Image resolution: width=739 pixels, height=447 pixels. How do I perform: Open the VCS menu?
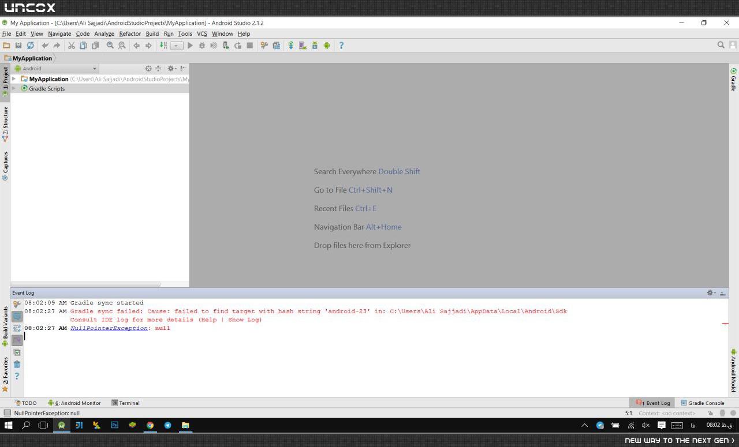(201, 33)
